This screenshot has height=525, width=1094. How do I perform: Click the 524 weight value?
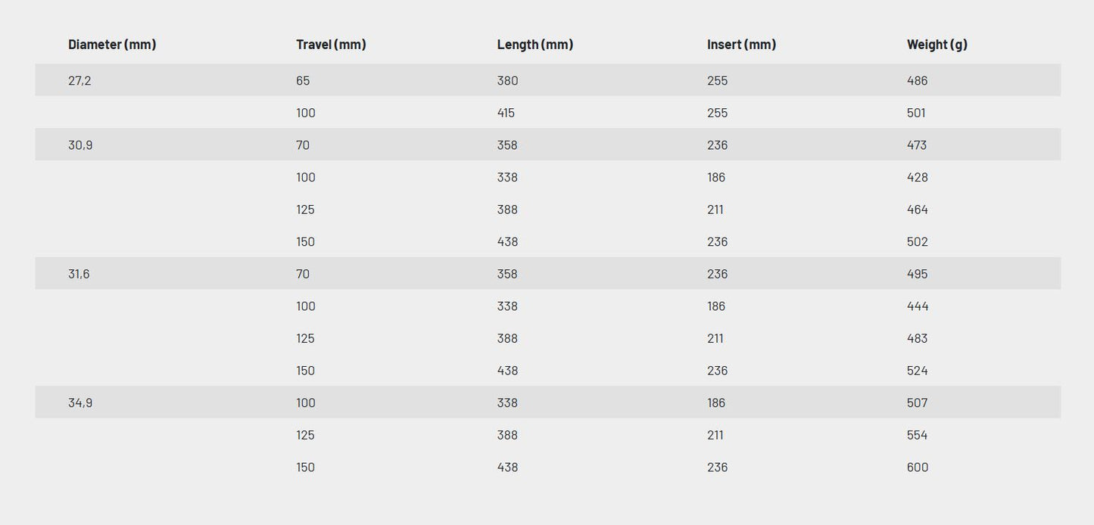click(x=917, y=371)
